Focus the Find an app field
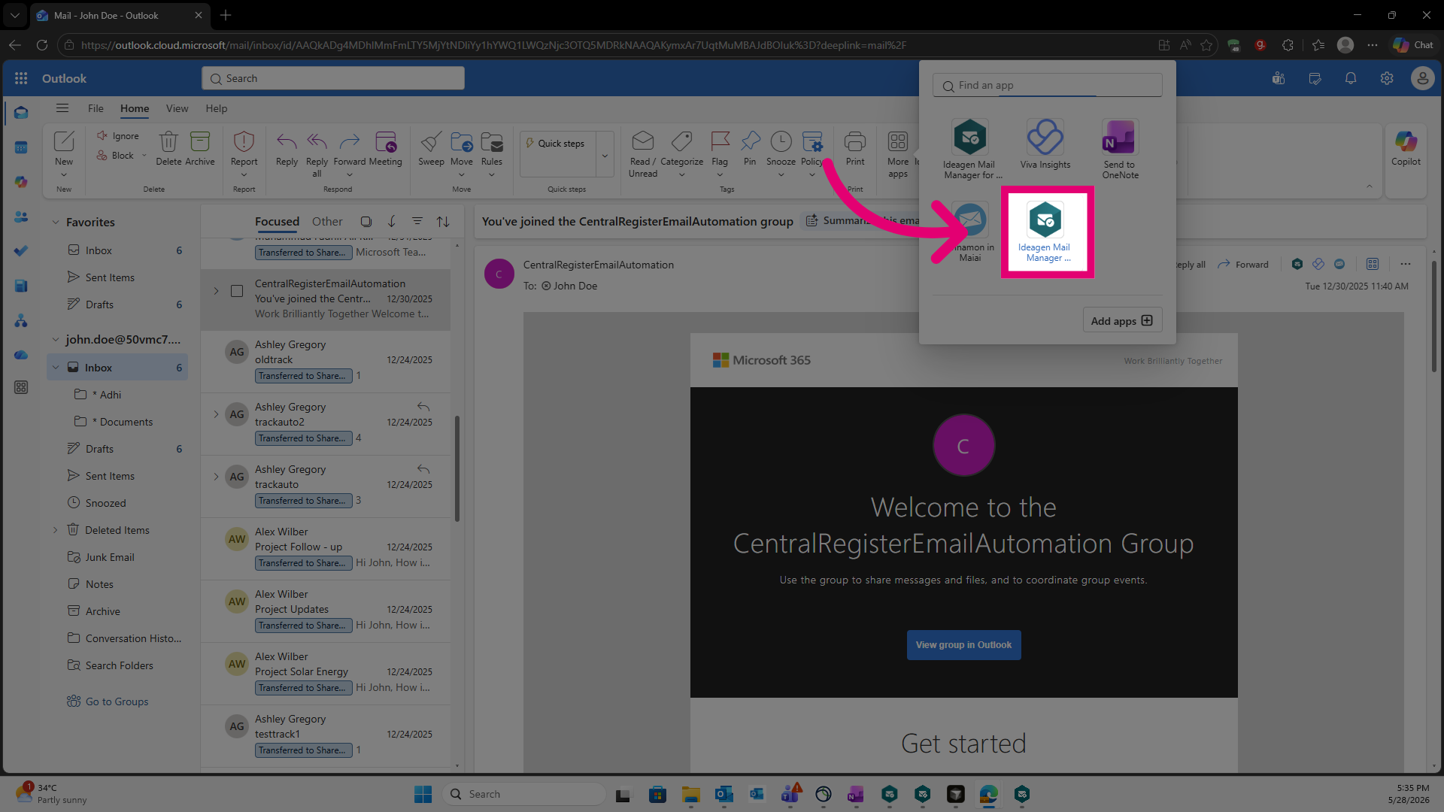 [x=1048, y=86]
